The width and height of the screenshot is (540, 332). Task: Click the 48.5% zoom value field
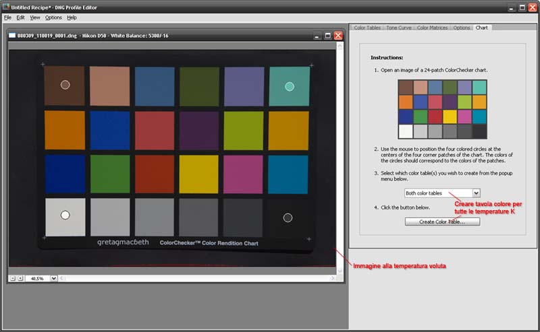coord(37,278)
